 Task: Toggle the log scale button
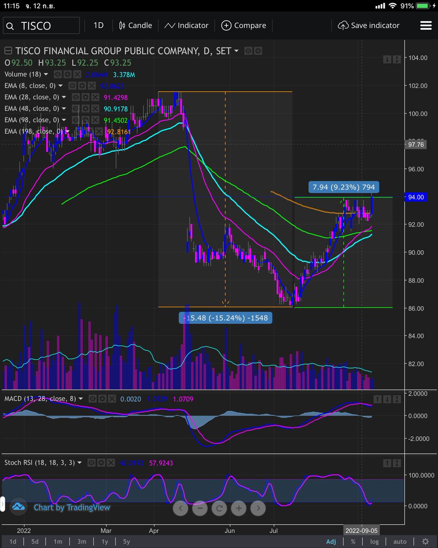[374, 542]
